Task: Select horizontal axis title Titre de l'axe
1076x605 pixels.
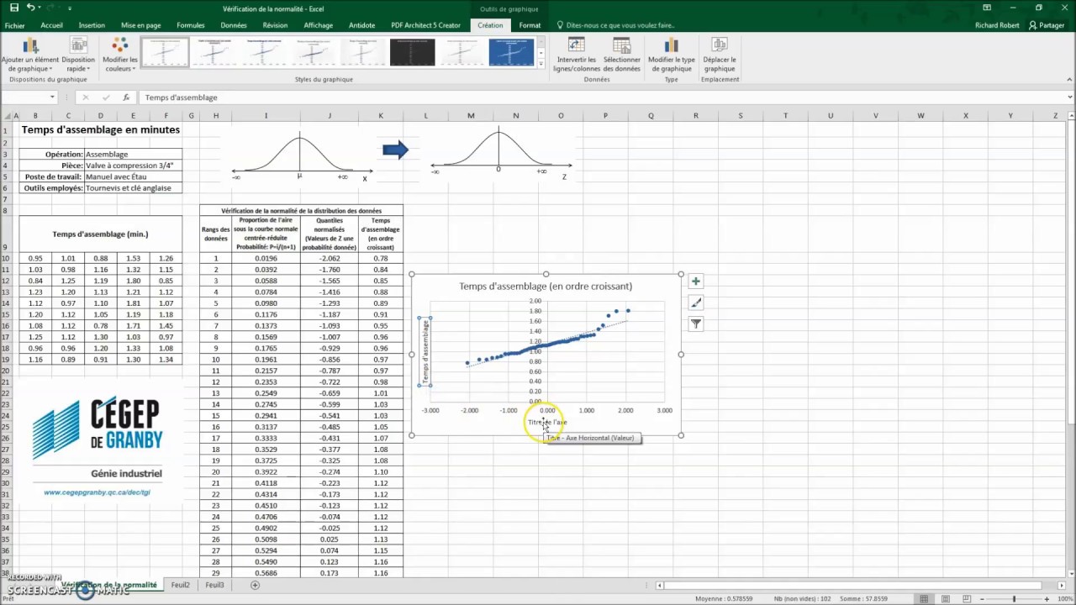Action: tap(547, 422)
